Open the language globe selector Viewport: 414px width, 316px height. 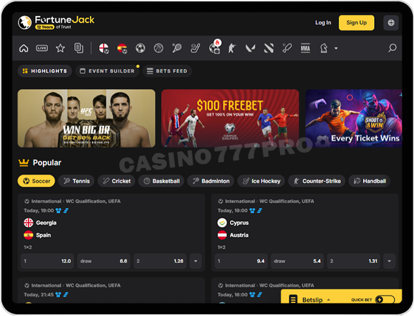[391, 22]
